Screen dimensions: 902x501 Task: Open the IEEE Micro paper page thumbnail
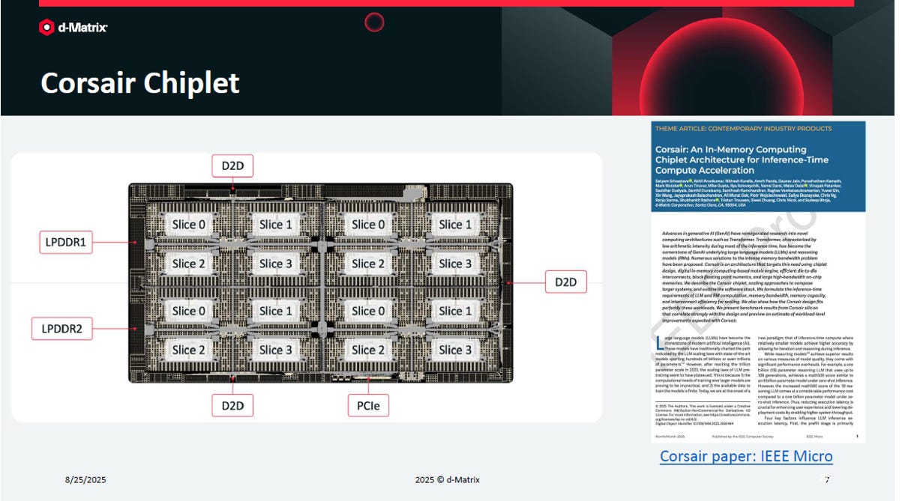point(760,282)
